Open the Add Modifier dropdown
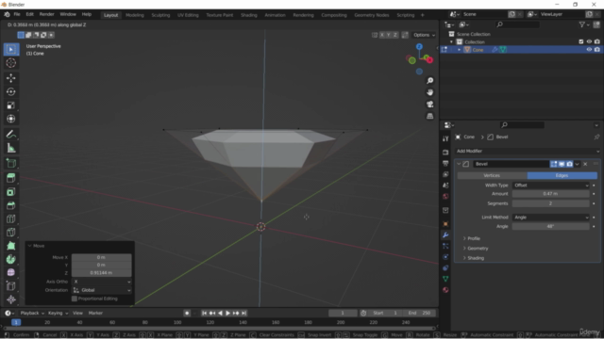This screenshot has width=604, height=339. click(528, 151)
